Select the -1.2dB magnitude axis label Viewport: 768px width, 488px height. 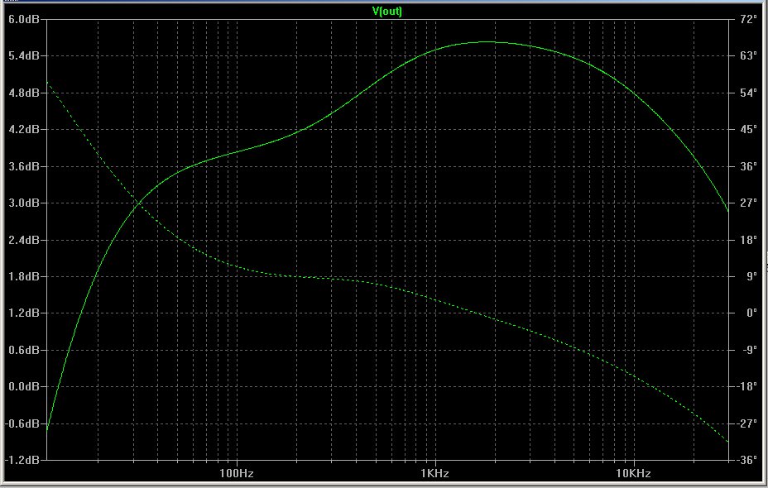pos(22,460)
